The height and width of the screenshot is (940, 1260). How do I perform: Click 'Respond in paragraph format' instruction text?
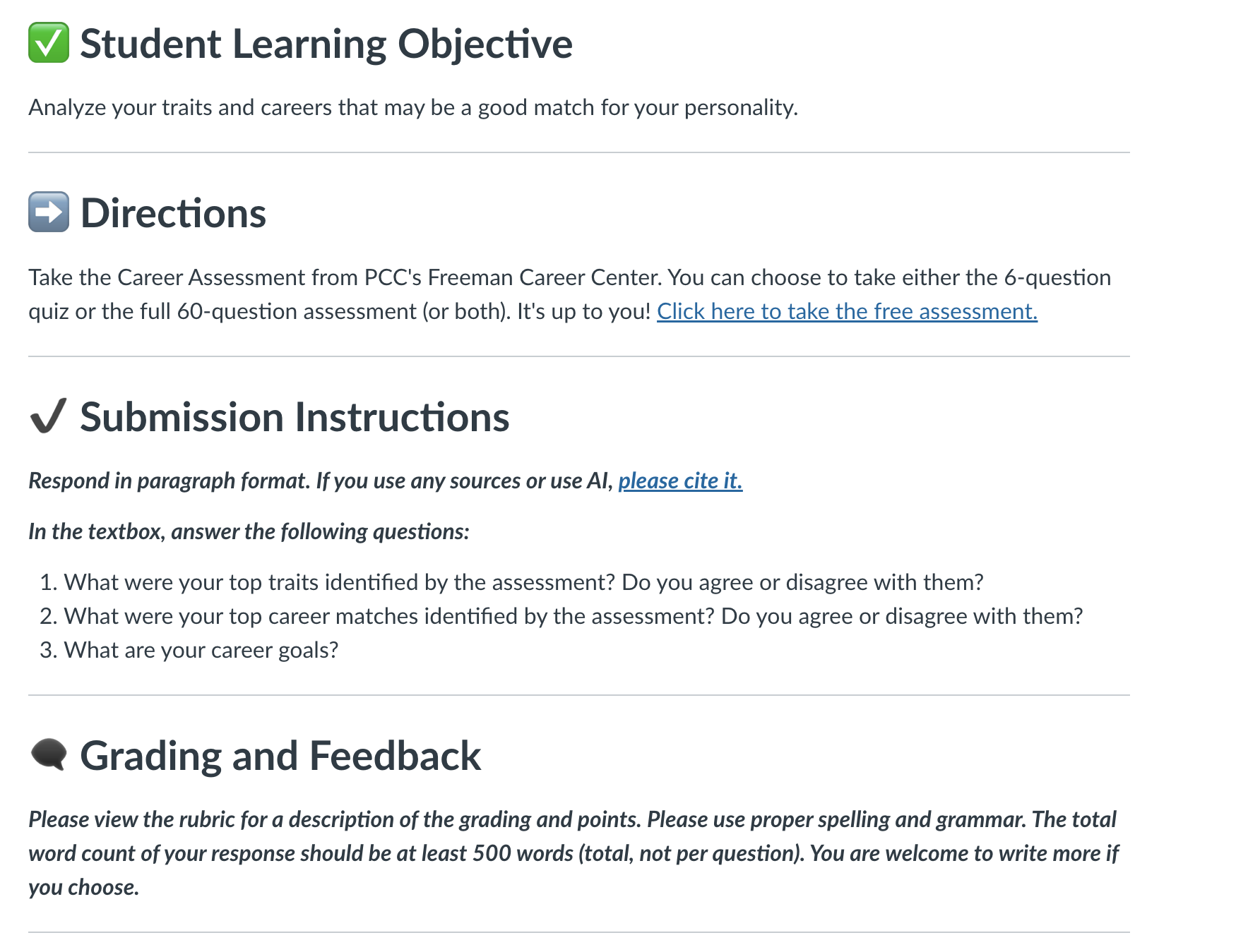(x=386, y=481)
